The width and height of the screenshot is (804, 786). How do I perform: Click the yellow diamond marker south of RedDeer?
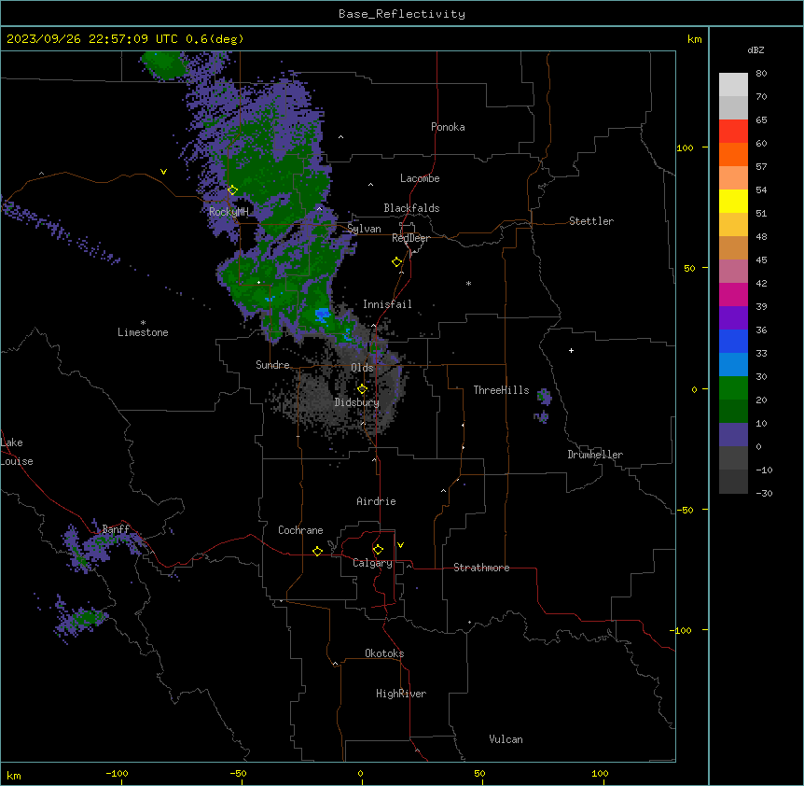pos(397,262)
